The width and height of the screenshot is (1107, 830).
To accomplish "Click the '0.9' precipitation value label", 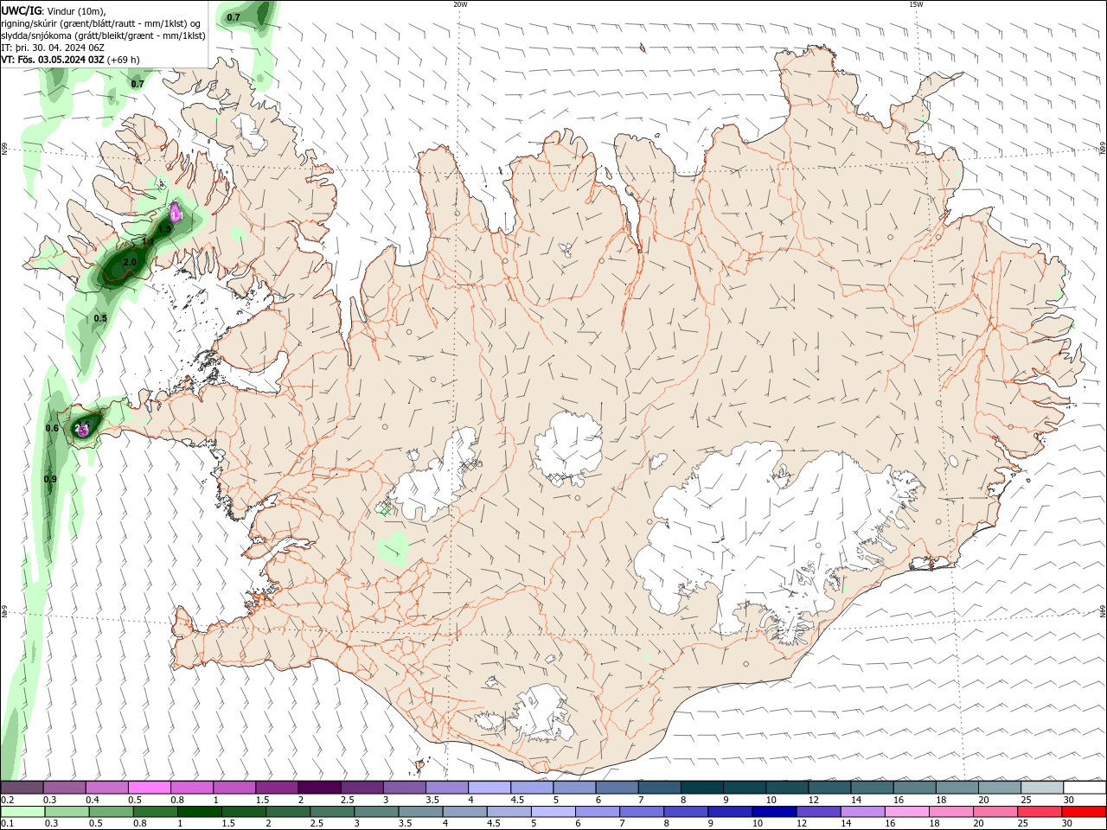I will pyautogui.click(x=50, y=479).
